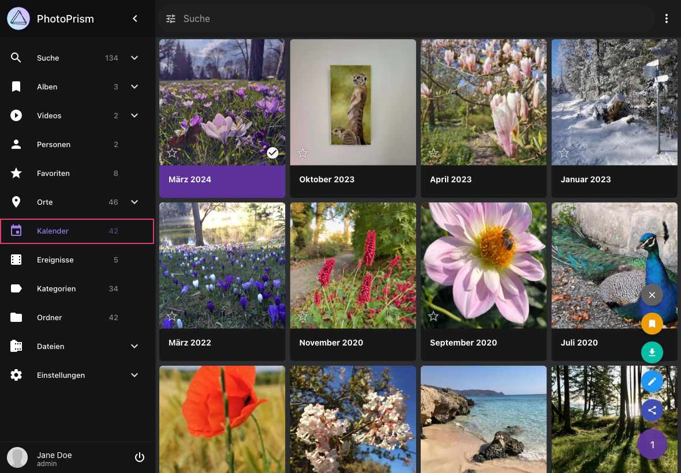Screen dimensions: 681x473
Task: Open the pink dahlia with bee thumbnail
Action: (x=484, y=265)
